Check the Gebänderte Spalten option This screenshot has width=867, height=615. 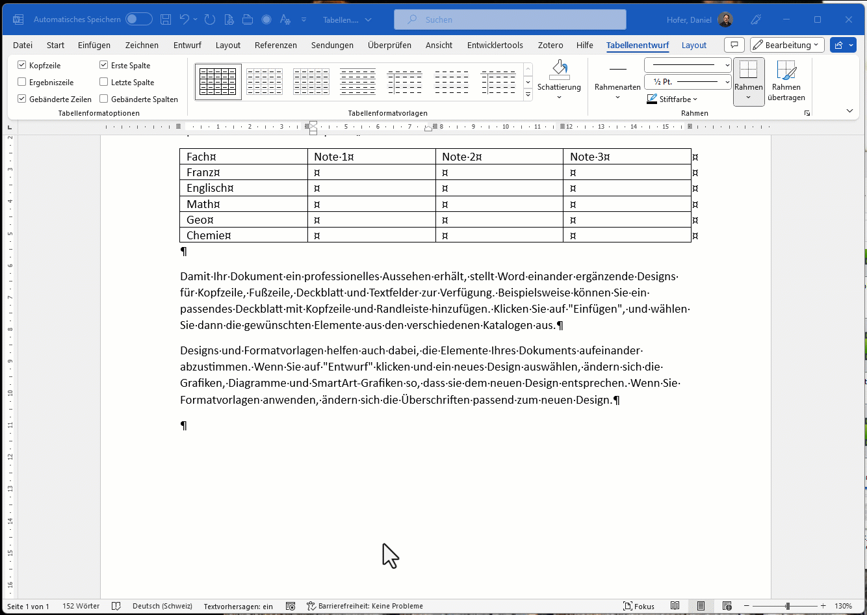pyautogui.click(x=104, y=99)
